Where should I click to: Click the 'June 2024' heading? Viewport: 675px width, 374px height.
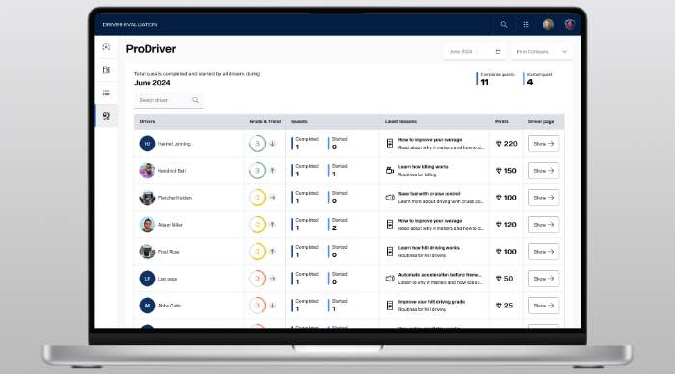[152, 83]
